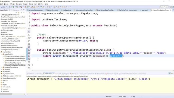This screenshot has height=98, width=174.
Task: Select parabank project in explorer
Action: [4, 32]
